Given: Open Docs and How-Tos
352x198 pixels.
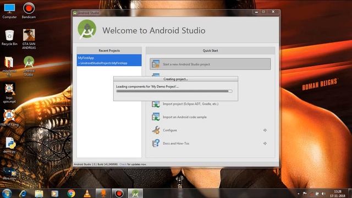Looking at the screenshot, I should click(x=176, y=143).
